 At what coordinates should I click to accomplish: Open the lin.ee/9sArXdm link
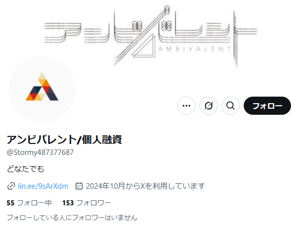pyautogui.click(x=43, y=186)
